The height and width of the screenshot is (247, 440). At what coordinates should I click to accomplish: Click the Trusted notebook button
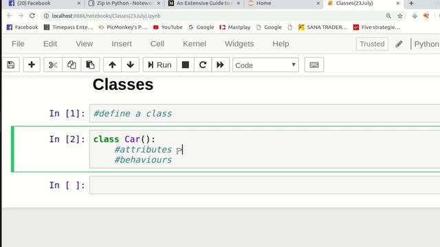click(x=372, y=44)
